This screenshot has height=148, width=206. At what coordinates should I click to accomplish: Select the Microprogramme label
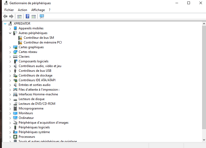(x=31, y=108)
